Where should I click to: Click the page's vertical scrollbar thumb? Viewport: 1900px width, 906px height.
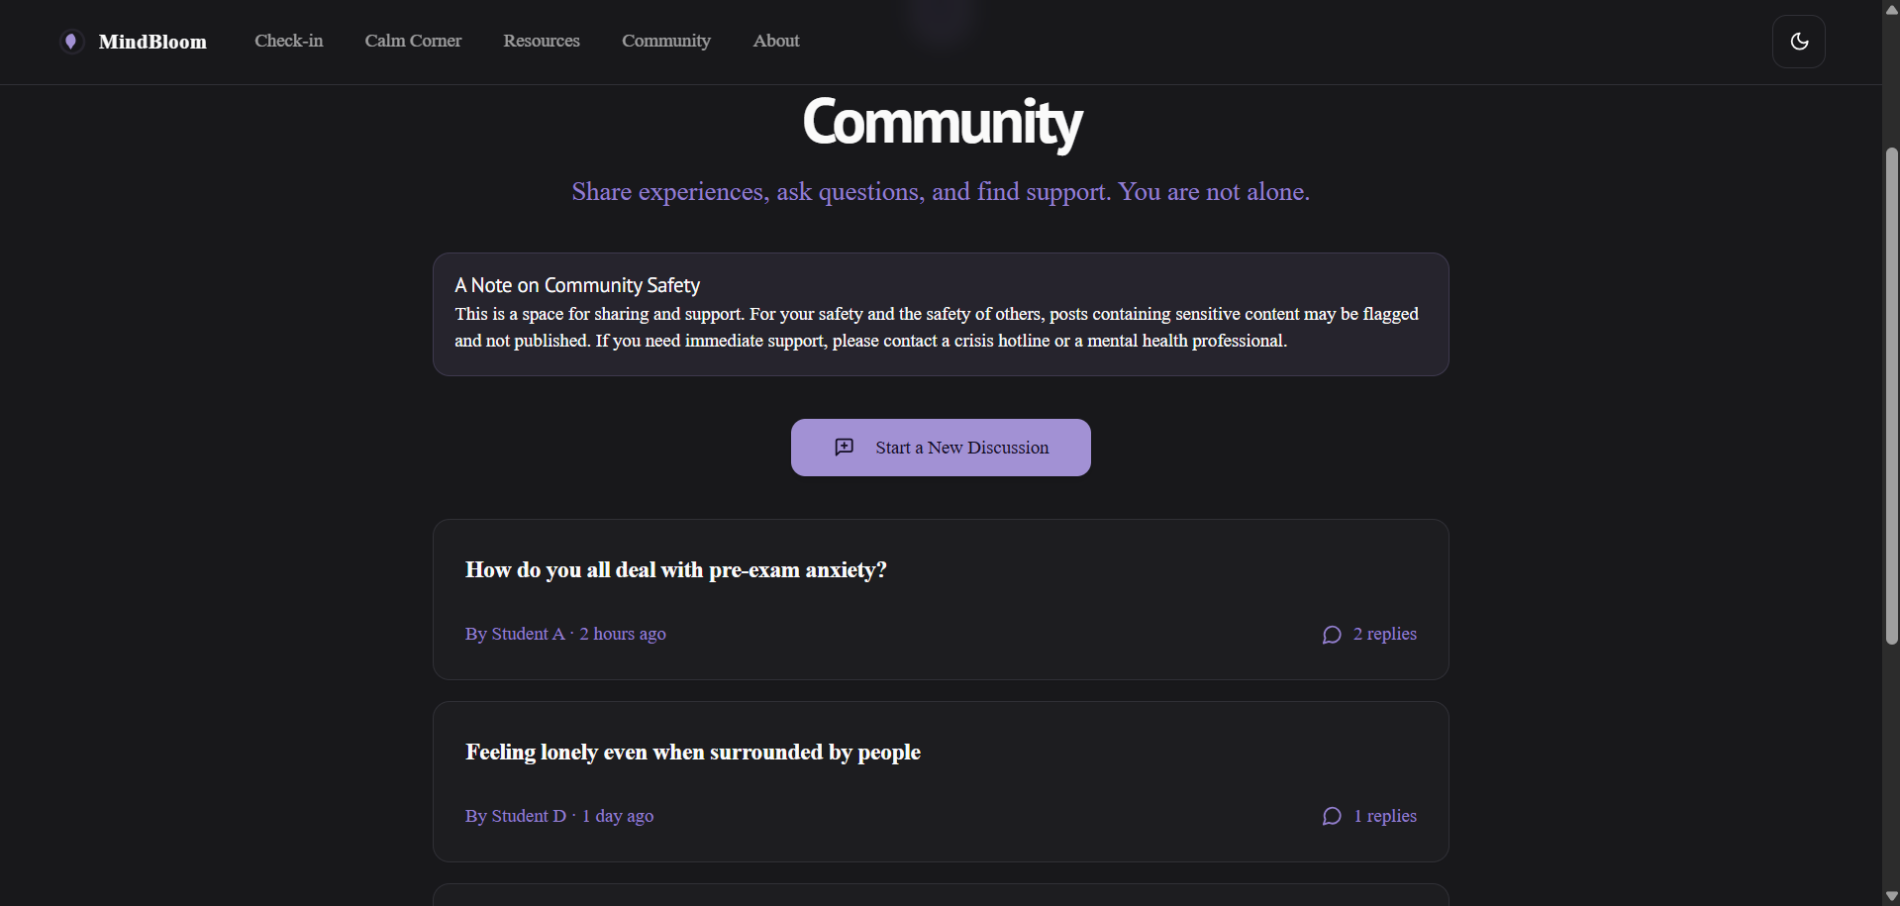[1891, 396]
